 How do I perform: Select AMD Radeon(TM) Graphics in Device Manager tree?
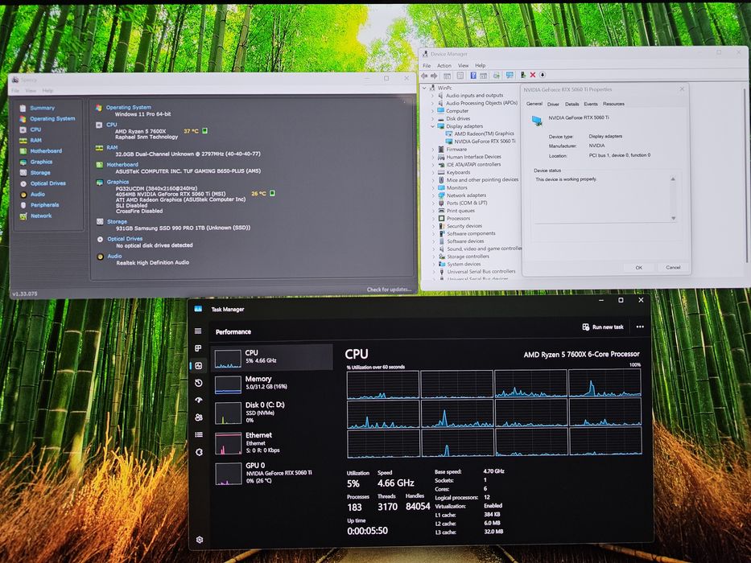click(x=484, y=134)
